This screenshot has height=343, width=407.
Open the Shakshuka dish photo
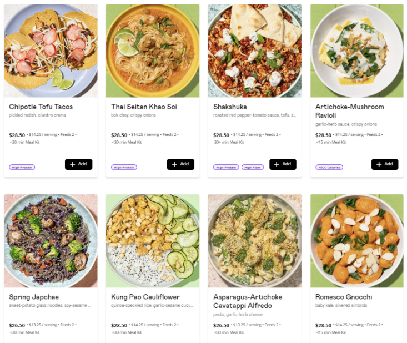(255, 51)
